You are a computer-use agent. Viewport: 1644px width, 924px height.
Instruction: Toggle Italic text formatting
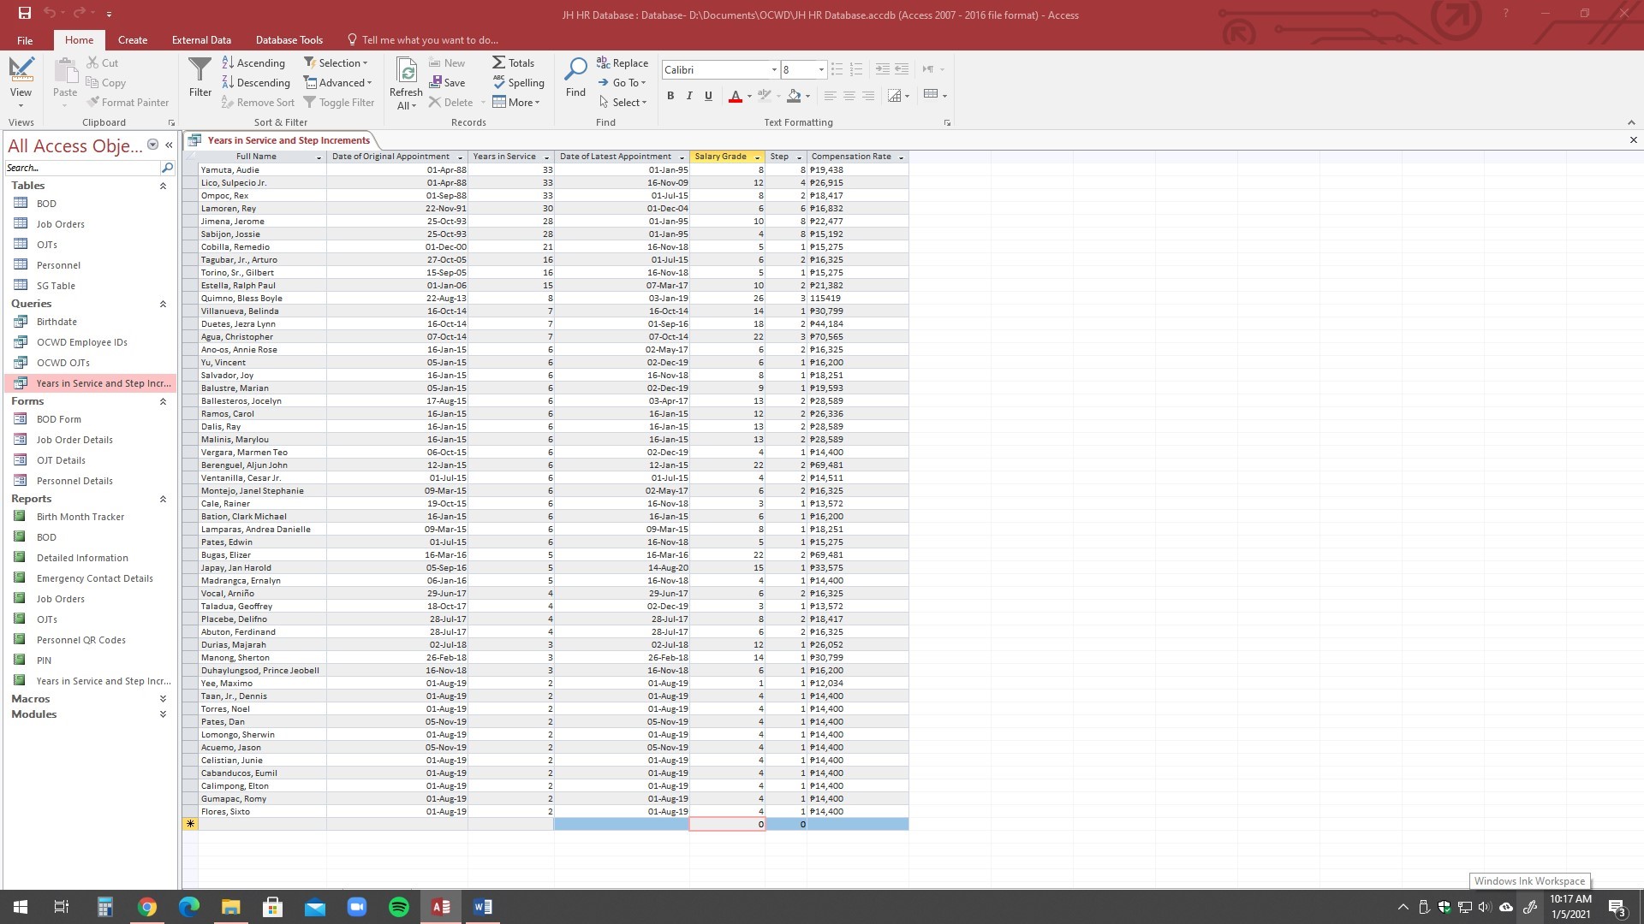tap(689, 96)
